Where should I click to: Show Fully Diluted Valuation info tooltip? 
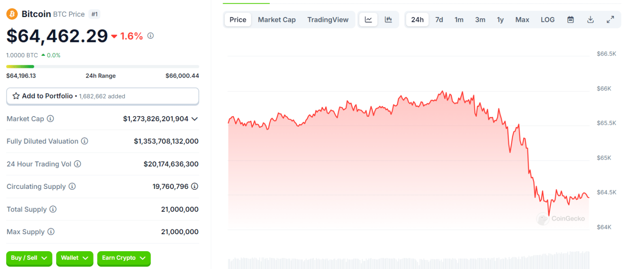pos(85,141)
